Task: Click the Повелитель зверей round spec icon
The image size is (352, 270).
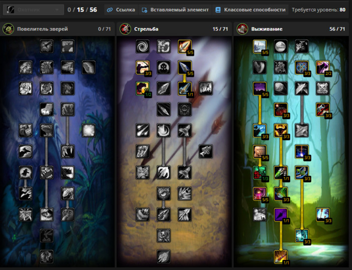Action: click(9, 29)
